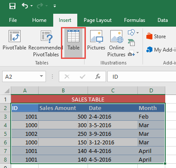Click the Insert Function fx icon
This screenshot has width=176, height=168.
pyautogui.click(x=98, y=76)
